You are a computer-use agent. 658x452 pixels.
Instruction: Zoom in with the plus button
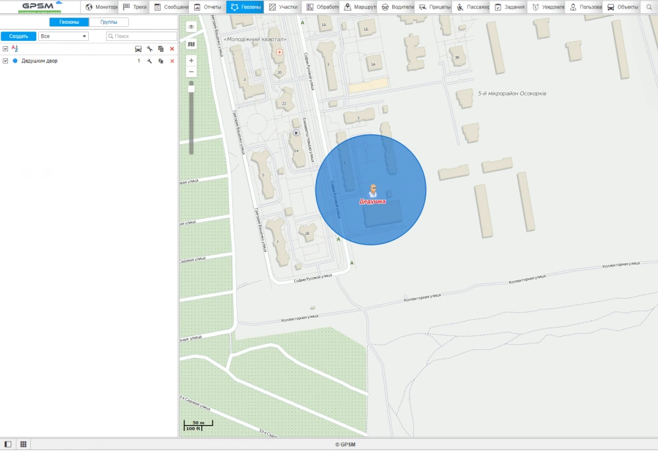click(x=191, y=61)
